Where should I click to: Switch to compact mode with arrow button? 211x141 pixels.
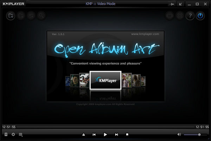181,4
